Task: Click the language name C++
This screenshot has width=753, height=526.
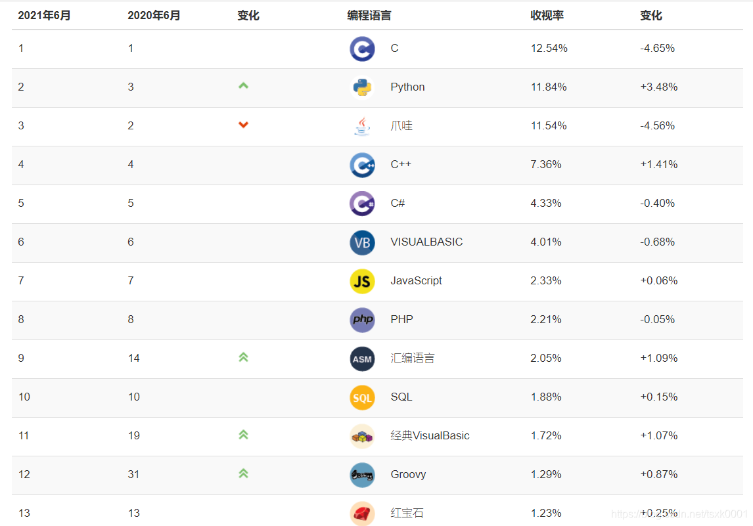Action: (x=401, y=165)
